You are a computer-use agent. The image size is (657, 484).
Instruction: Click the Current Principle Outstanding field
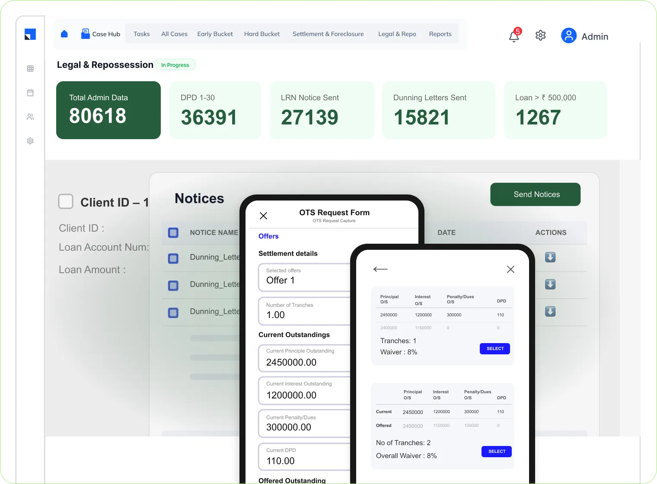(304, 358)
